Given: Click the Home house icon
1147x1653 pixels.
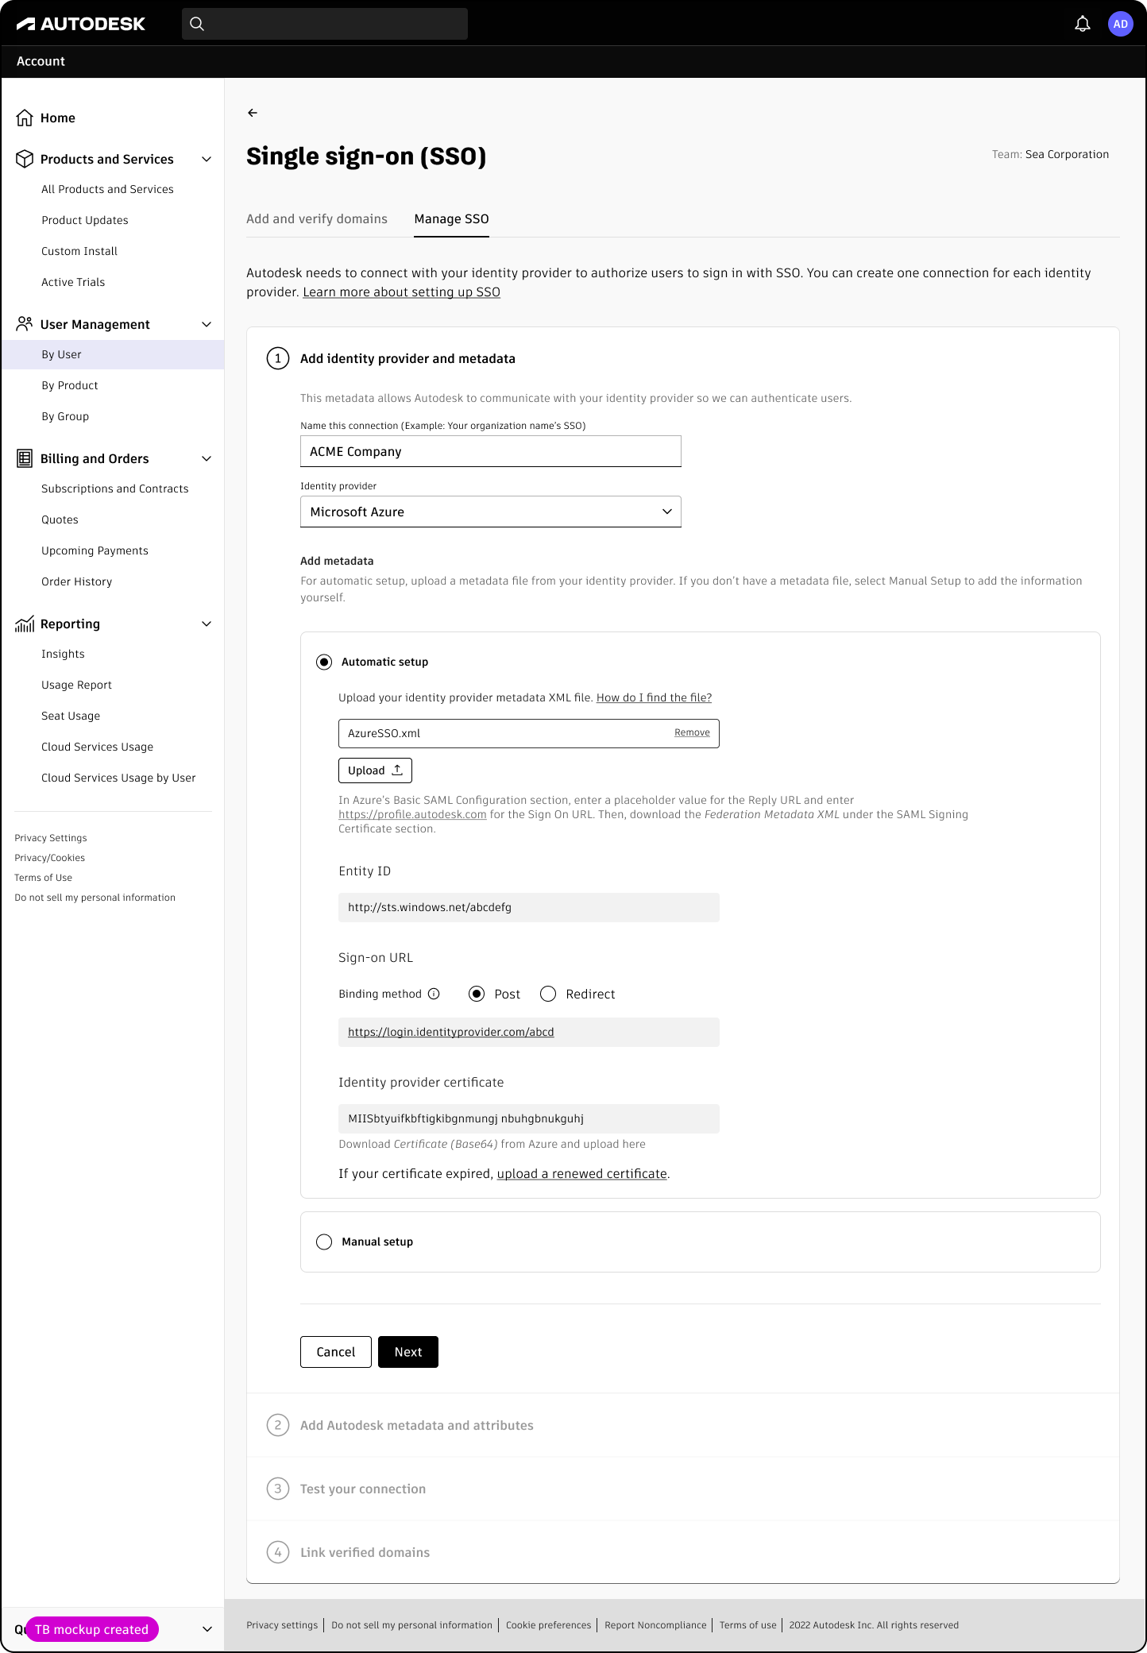Looking at the screenshot, I should click(25, 118).
